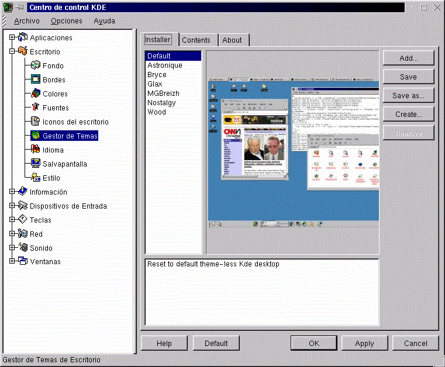This screenshot has height=367, width=445.
Task: Click the Fondo wallpaper icon
Action: coord(35,66)
